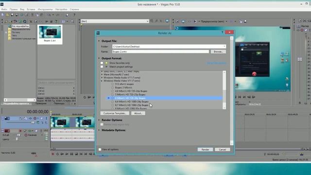Image resolution: width=311 pixels, height=175 pixels.
Task: Select the Видео 1.avi media thumbnail
Action: pyautogui.click(x=50, y=34)
